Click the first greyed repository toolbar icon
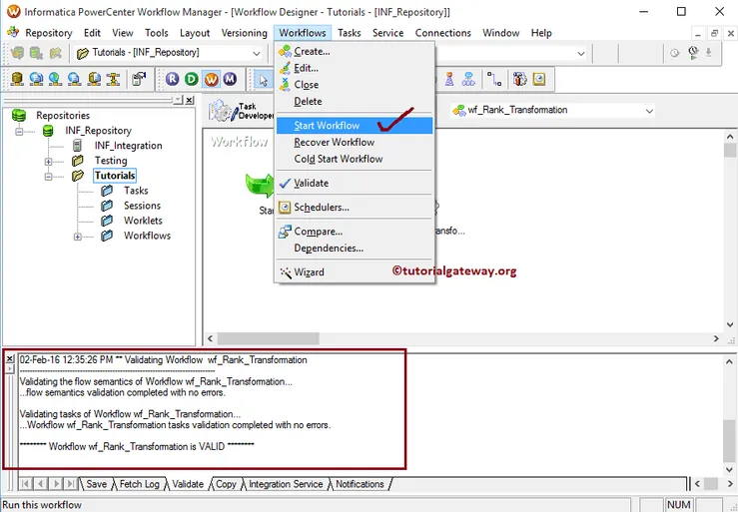 pos(17,53)
